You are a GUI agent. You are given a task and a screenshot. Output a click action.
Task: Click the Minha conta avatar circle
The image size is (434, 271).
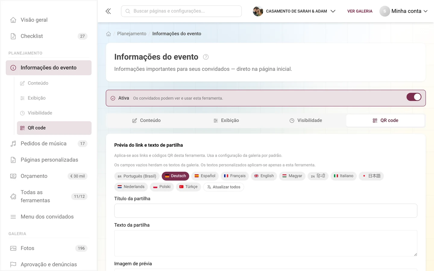point(385,11)
